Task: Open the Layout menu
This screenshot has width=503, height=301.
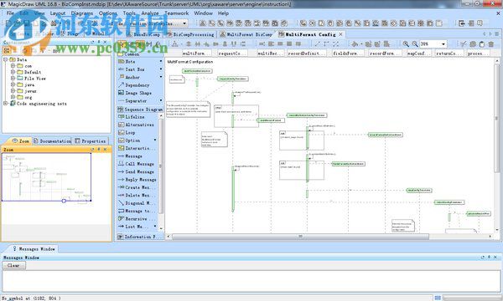Action: pos(58,13)
